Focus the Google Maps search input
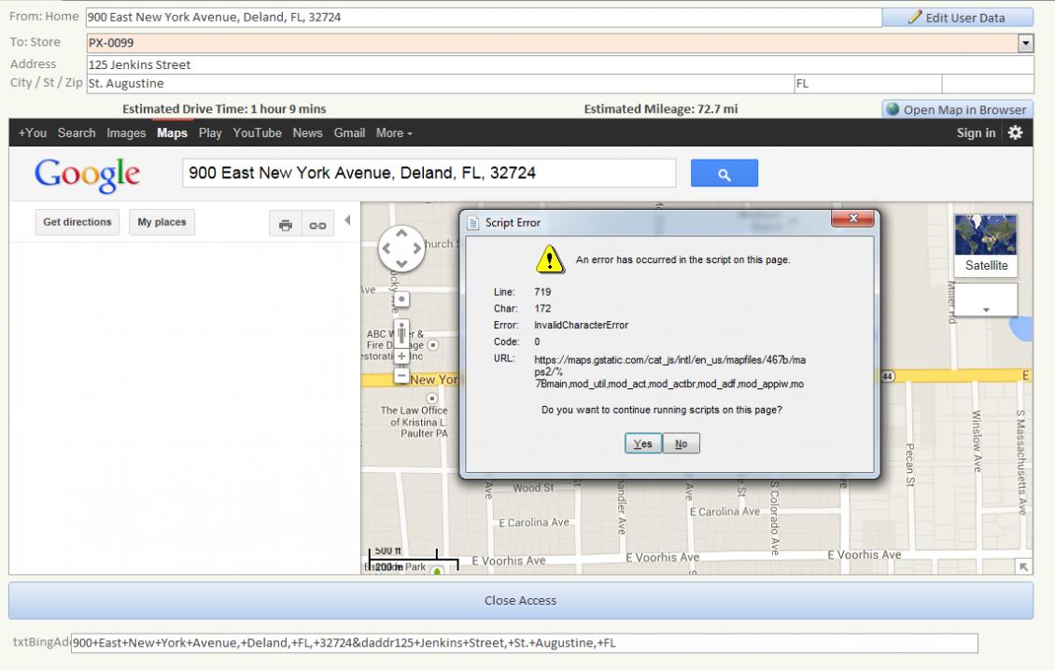Image resolution: width=1055 pixels, height=670 pixels. tap(429, 173)
